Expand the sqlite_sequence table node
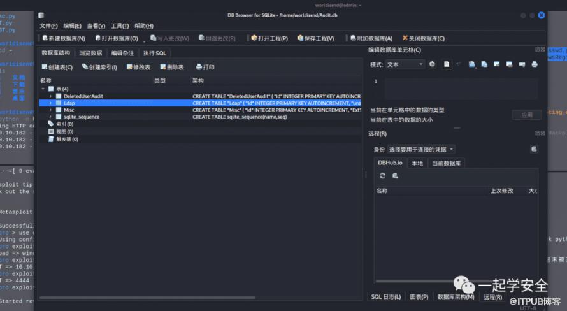Viewport: 567px width, 311px height. click(50, 117)
